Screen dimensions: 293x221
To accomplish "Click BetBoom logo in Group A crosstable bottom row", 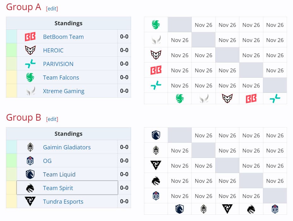I will [x=251, y=99].
